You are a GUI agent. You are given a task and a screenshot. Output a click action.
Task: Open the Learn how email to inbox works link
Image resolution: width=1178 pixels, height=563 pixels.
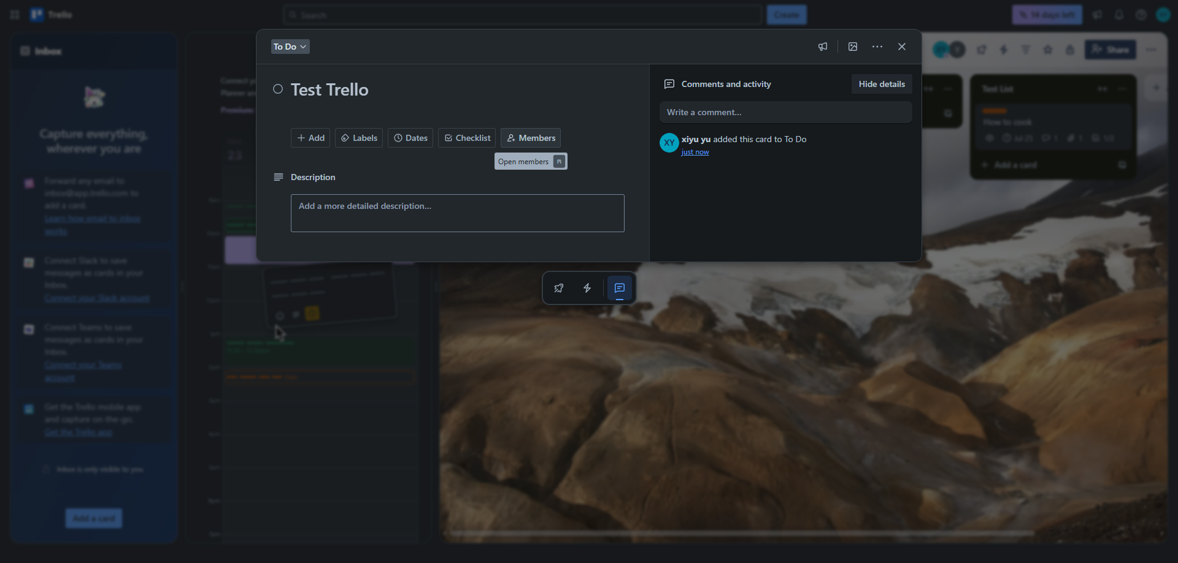(x=92, y=225)
